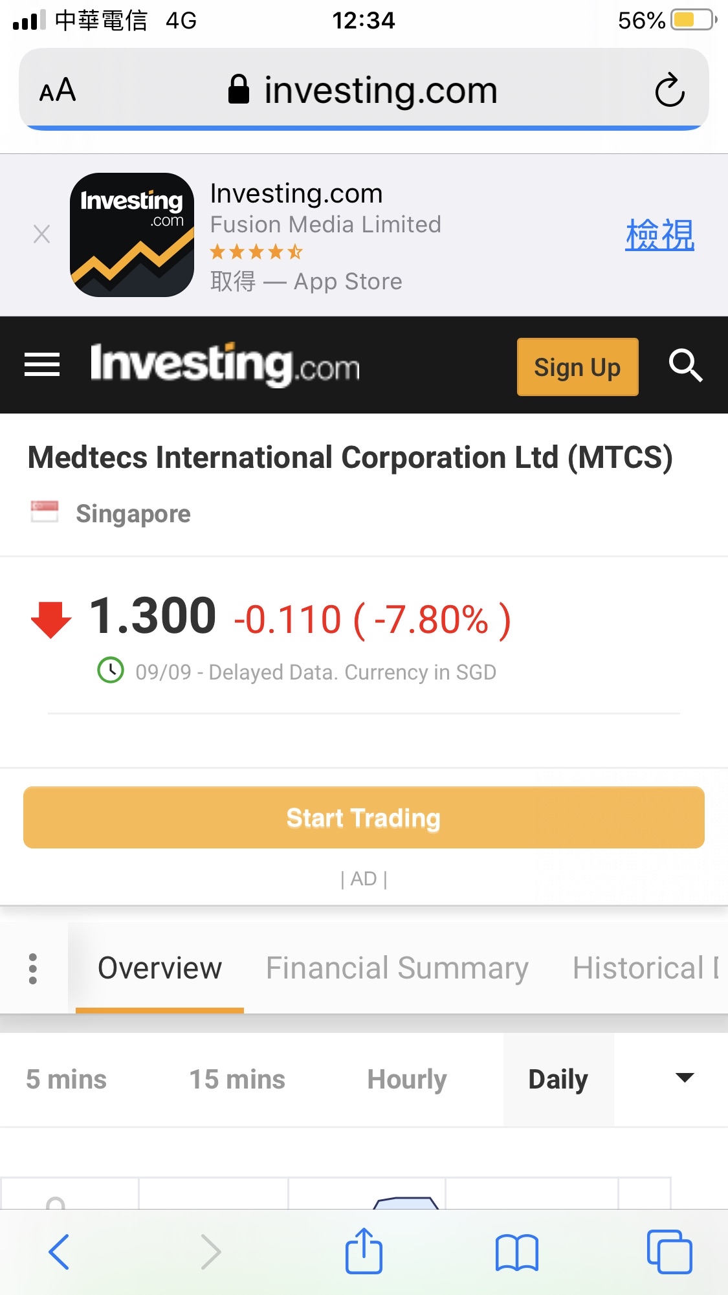Open the three-dot tab options menu
This screenshot has height=1295, width=728.
click(33, 969)
